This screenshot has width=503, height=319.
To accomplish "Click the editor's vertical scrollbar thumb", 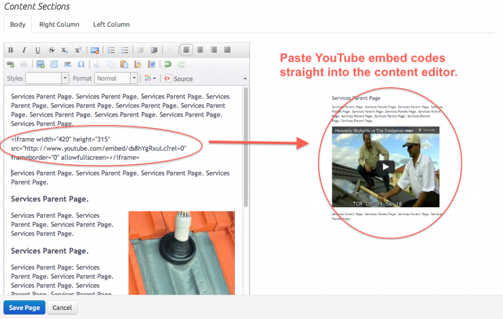I will (x=246, y=147).
